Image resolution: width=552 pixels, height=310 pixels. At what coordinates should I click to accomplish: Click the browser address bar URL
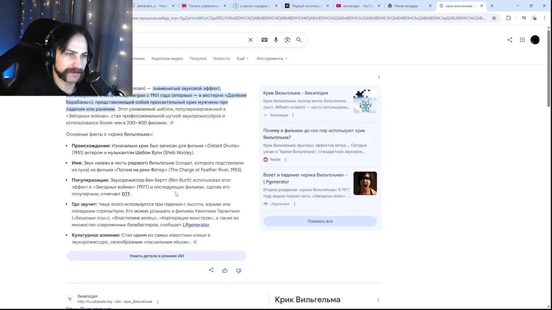(309, 18)
